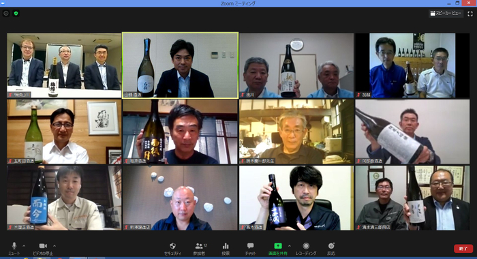Open meeting info circle icon
Screen dimensions: 477x259
[6, 14]
